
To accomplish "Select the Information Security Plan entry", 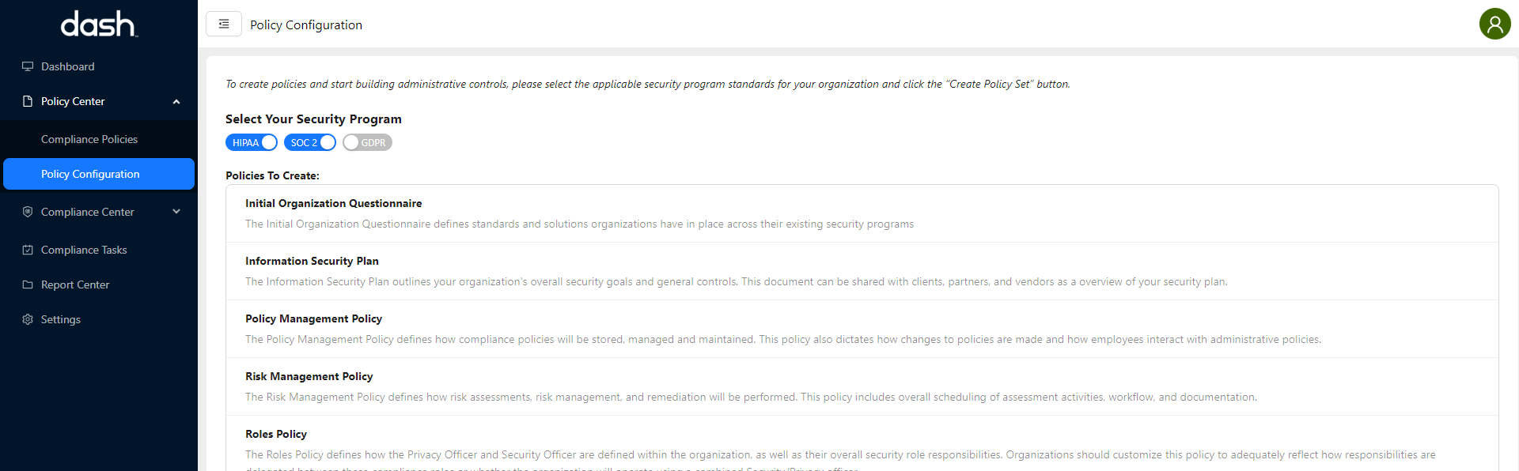I will pos(312,261).
